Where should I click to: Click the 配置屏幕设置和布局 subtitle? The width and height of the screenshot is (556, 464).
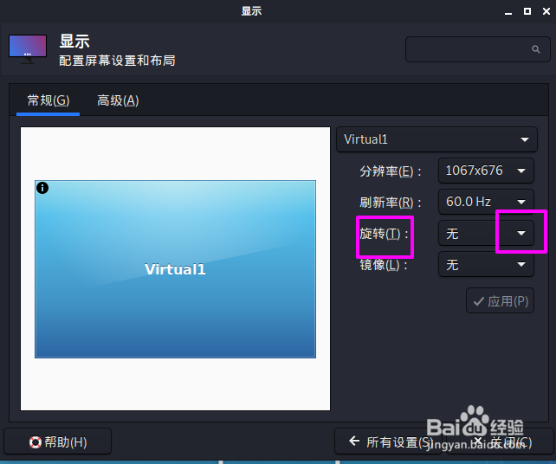(117, 61)
